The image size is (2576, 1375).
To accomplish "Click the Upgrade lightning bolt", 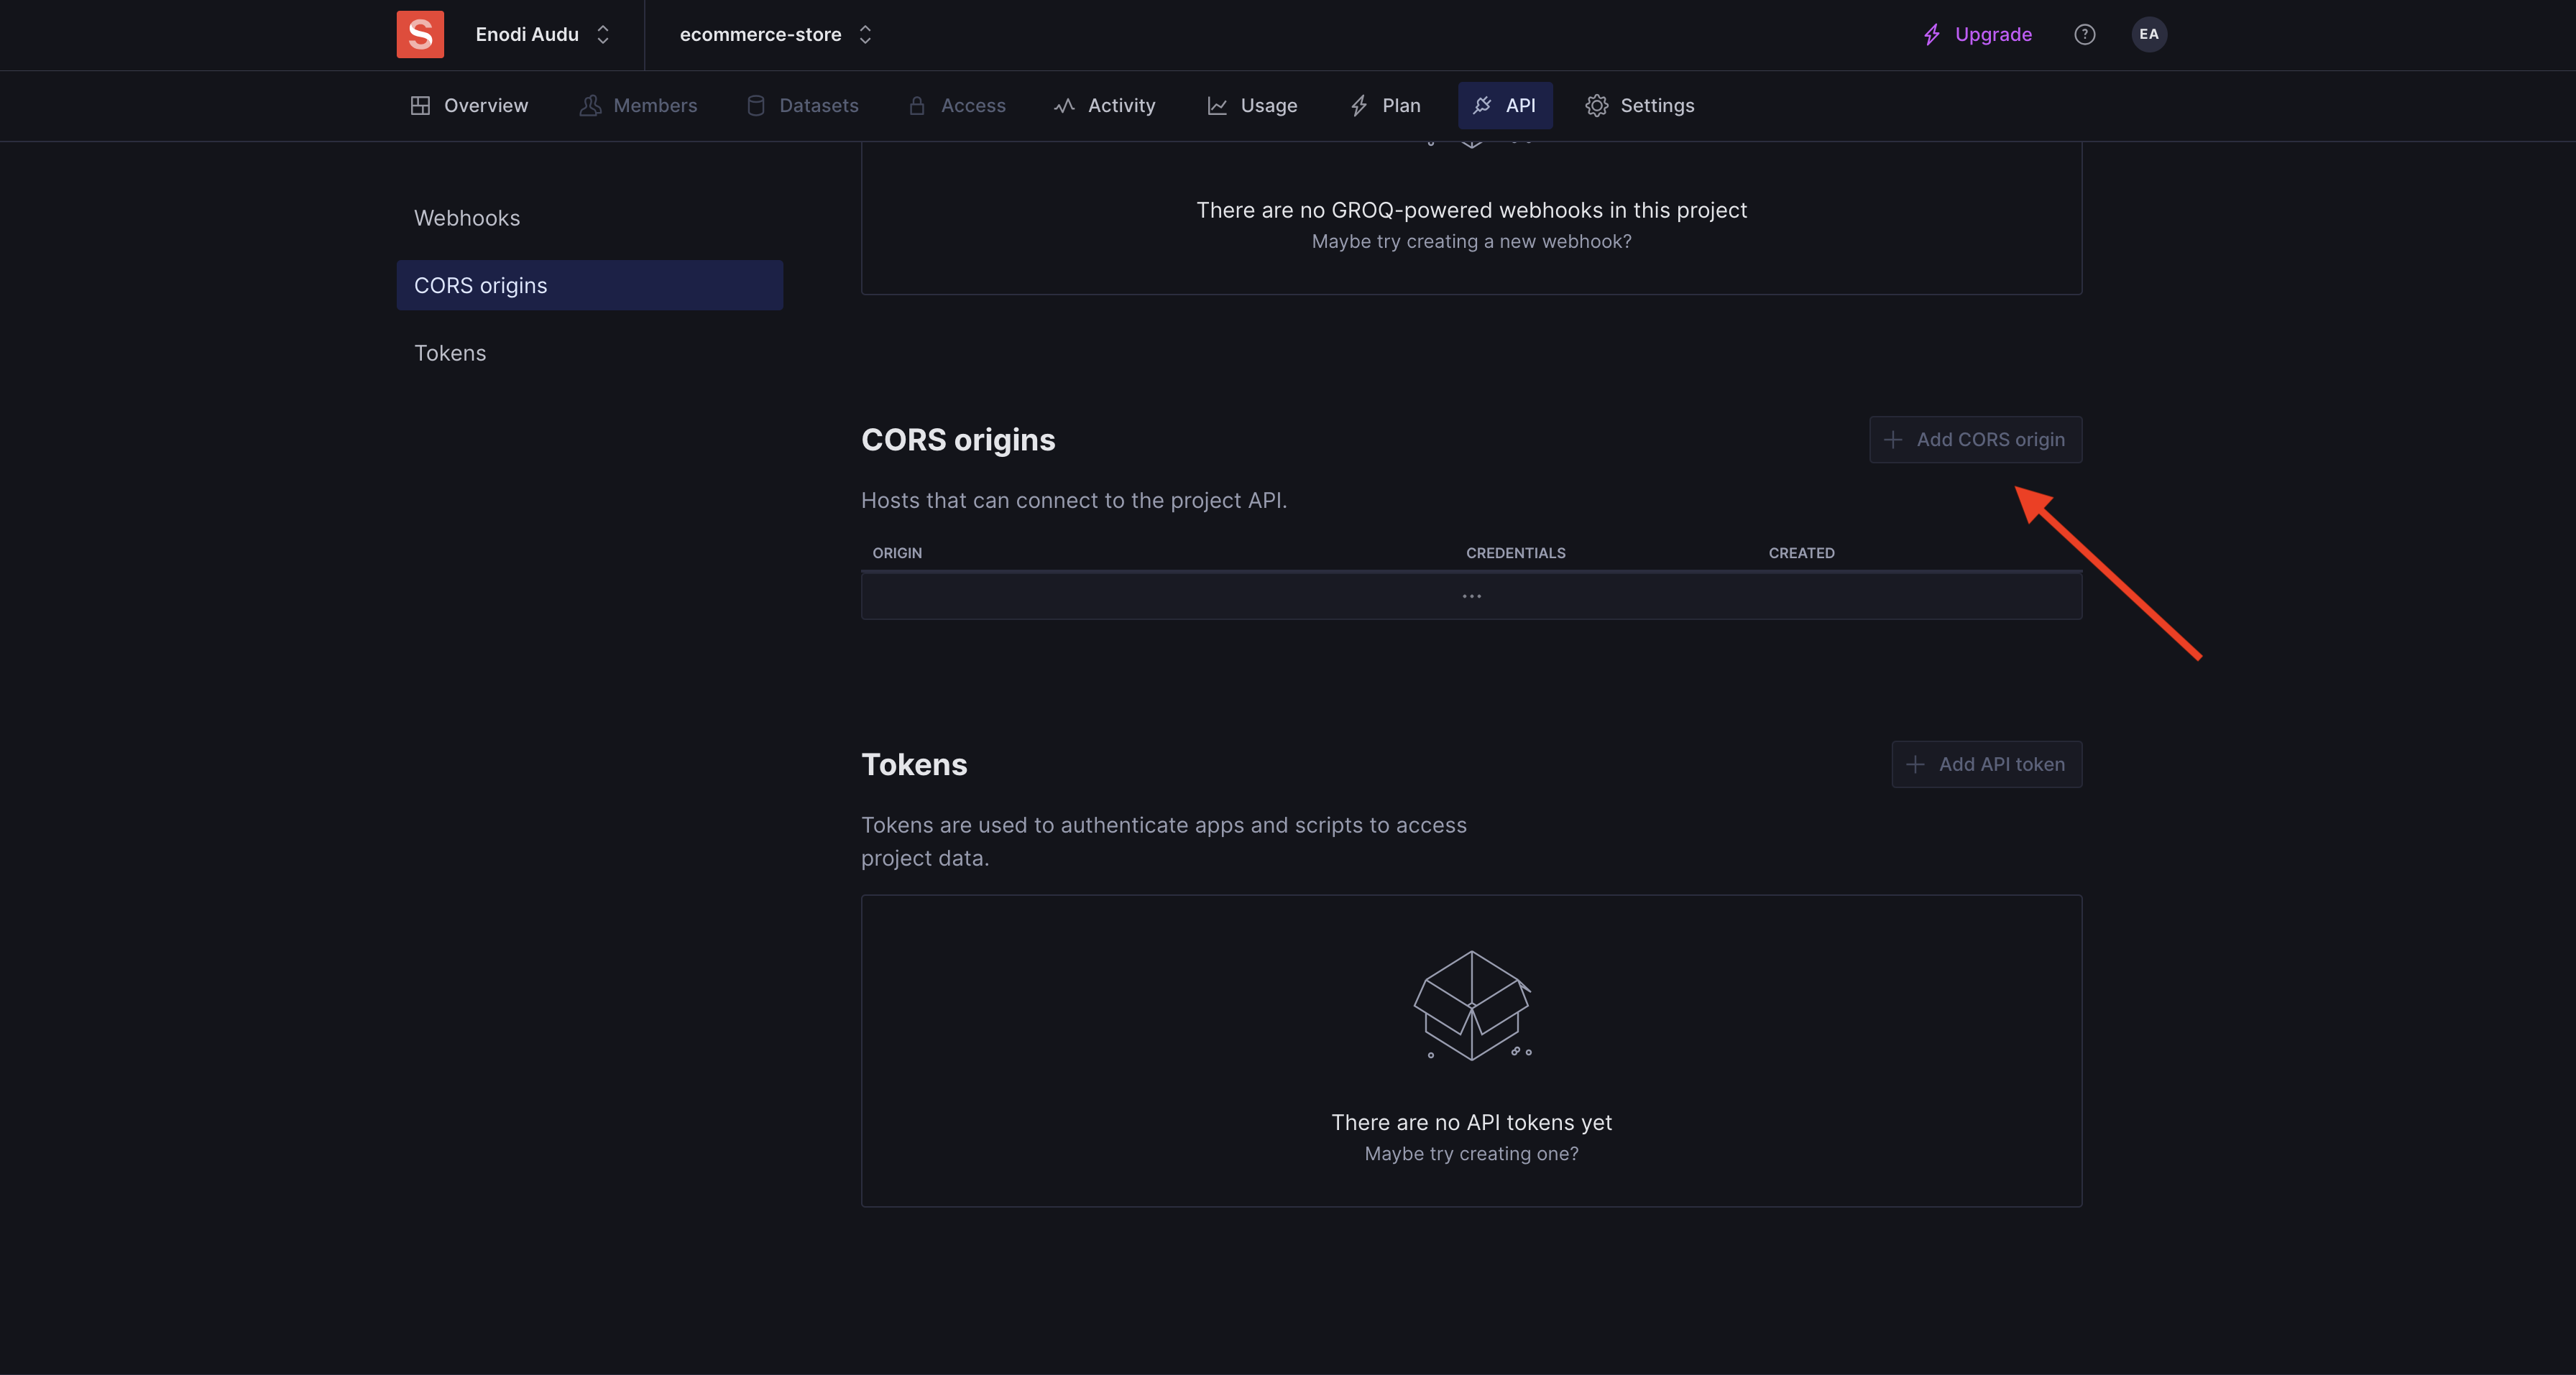I will (1933, 34).
